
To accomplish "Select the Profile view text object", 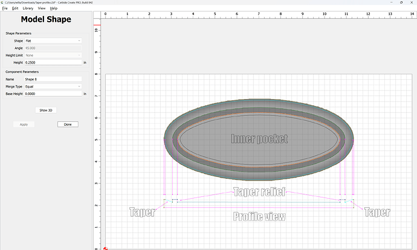I will click(259, 216).
